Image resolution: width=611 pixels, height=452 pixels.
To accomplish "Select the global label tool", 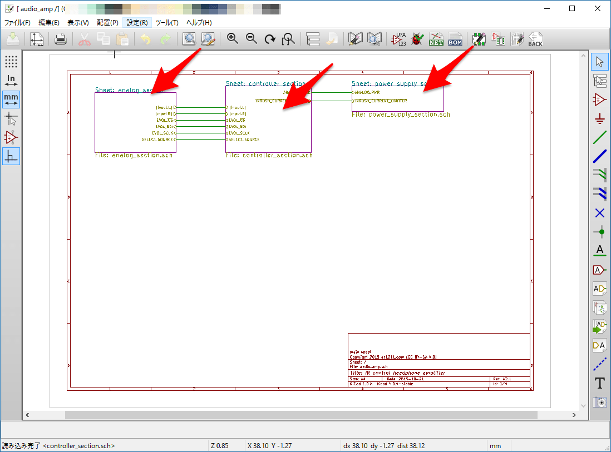I will [x=600, y=270].
